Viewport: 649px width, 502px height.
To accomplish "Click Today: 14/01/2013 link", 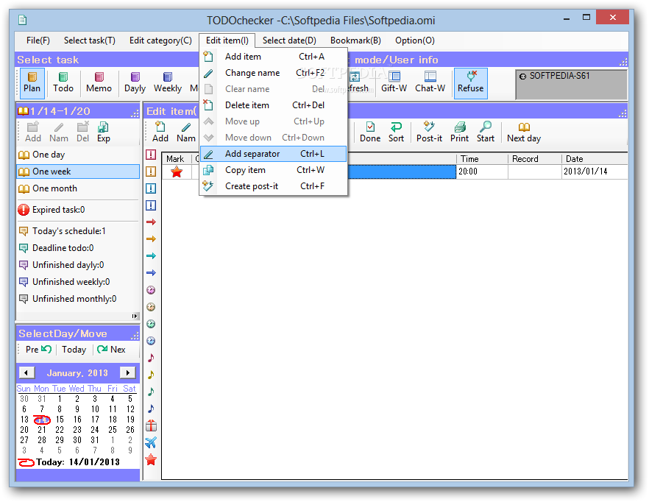I will [68, 462].
